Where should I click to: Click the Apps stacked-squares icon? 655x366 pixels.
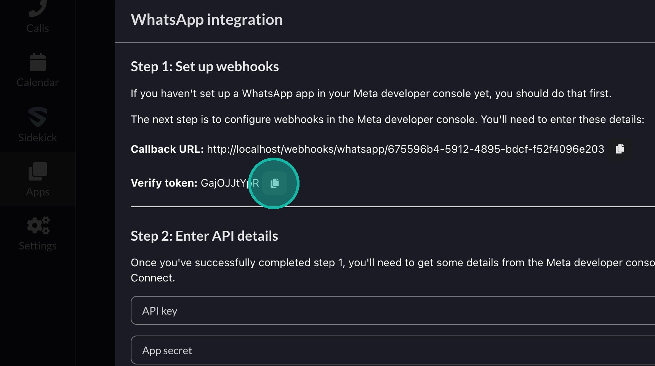[37, 171]
